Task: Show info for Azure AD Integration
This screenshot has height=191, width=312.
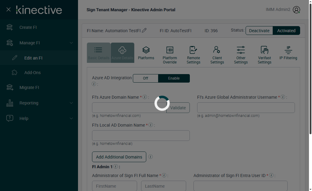Action: coord(94,84)
